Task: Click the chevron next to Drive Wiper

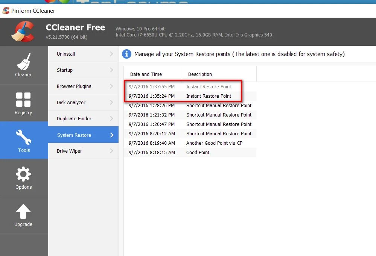Action: pos(111,151)
